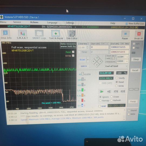Screen dimensions: 146x146
Task: Enable the Hints checkbox
Action: point(129,114)
